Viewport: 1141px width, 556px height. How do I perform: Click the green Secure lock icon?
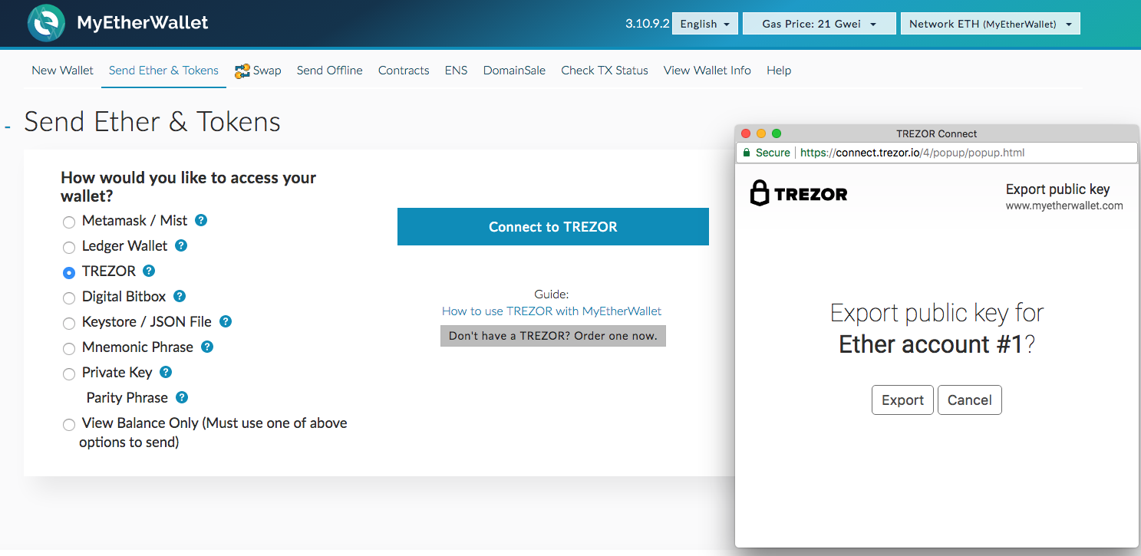(x=746, y=153)
